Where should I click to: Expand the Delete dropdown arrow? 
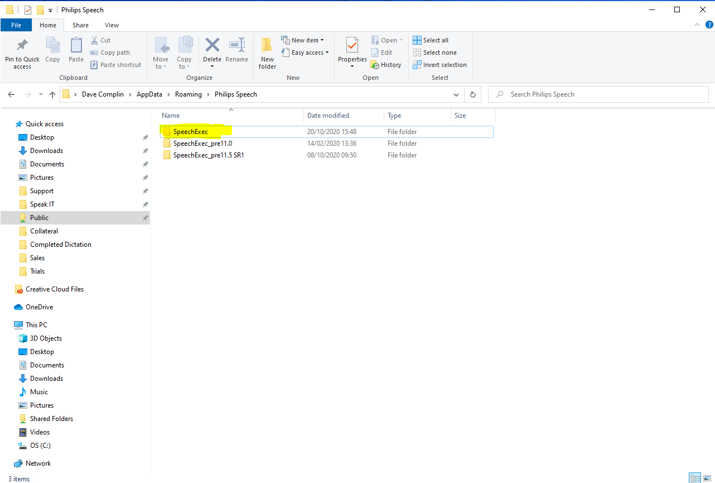[x=212, y=66]
